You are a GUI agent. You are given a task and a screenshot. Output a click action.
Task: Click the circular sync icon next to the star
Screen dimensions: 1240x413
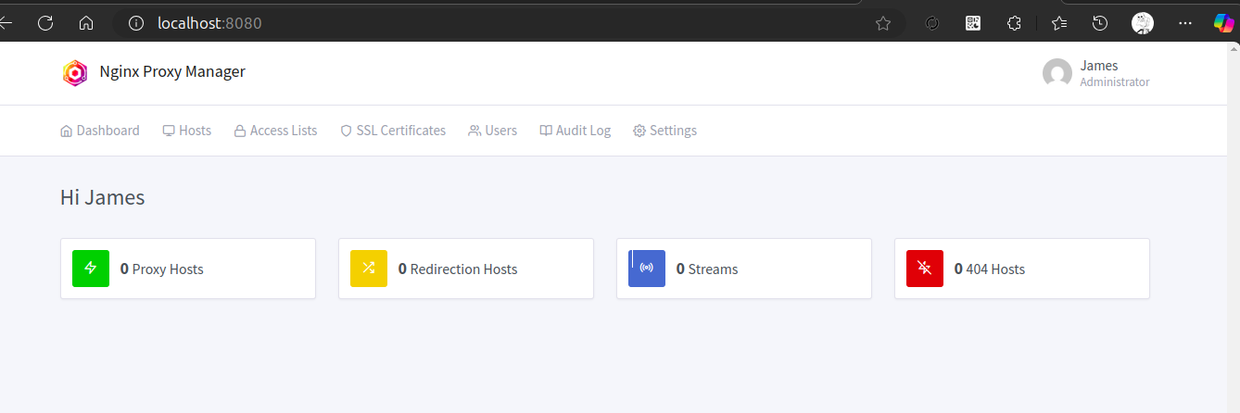(x=932, y=23)
